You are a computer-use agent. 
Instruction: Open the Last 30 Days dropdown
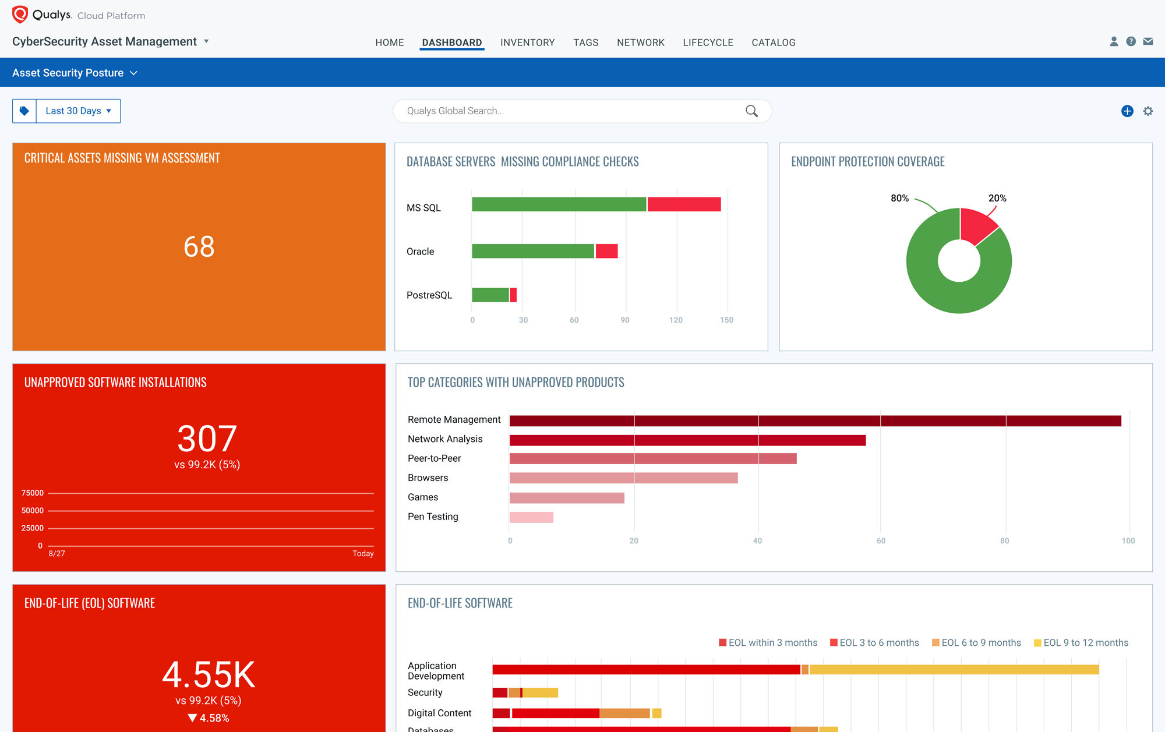tap(77, 111)
